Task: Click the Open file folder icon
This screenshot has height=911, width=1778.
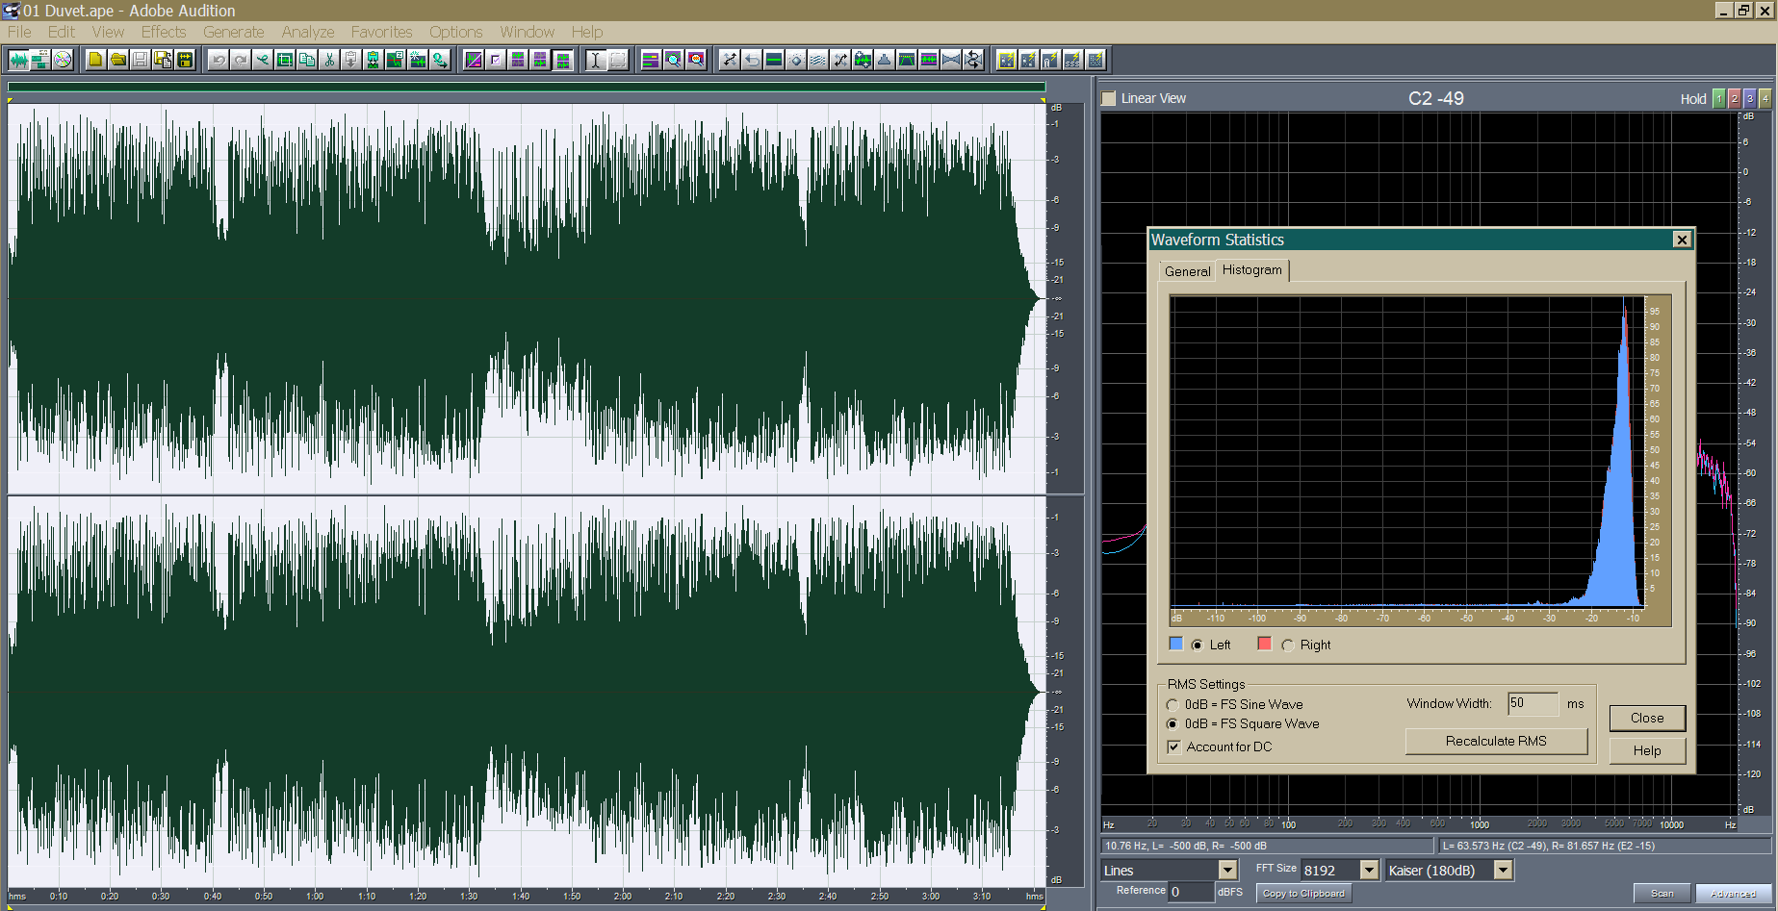Action: tap(117, 60)
